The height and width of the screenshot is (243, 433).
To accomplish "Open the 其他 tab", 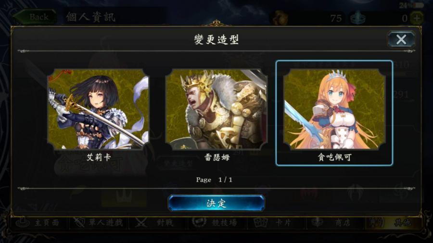I will pyautogui.click(x=393, y=223).
